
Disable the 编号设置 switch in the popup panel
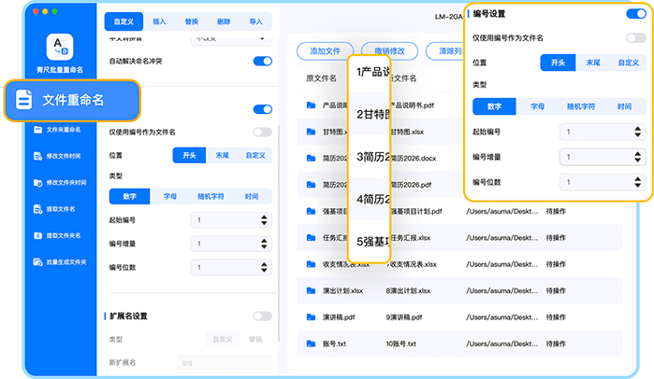coord(635,14)
